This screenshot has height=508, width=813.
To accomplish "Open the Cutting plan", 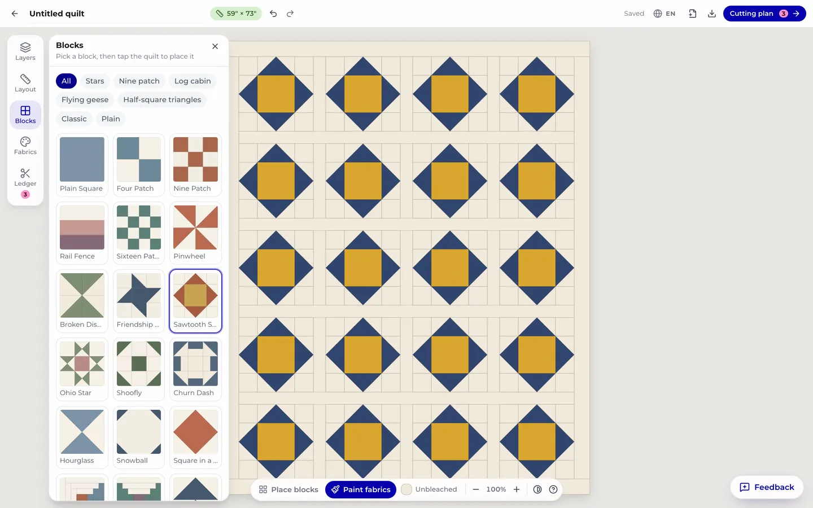I will 764,14.
